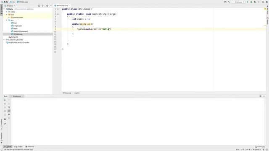
Task: Toggle scroll to end in Run console
Action: [9, 111]
